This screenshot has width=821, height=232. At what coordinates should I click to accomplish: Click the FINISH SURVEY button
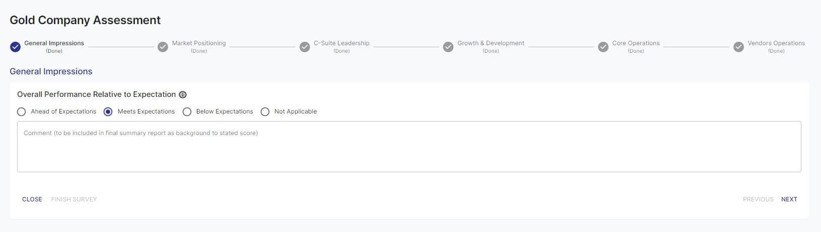click(74, 199)
